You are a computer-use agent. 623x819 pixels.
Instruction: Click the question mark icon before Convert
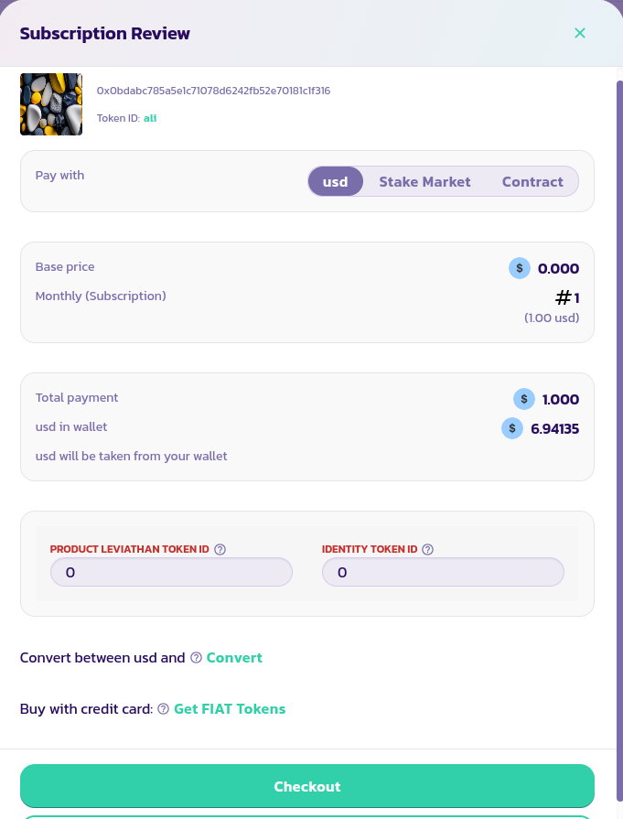[x=196, y=658]
